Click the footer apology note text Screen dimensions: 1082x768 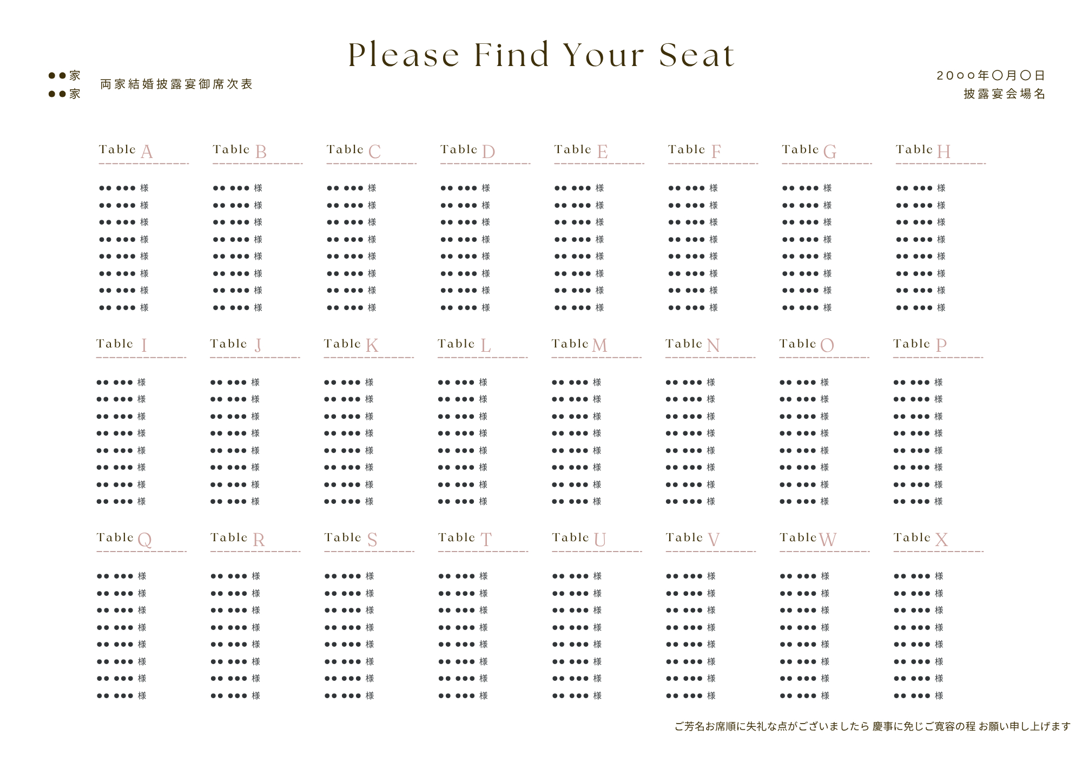(x=872, y=726)
